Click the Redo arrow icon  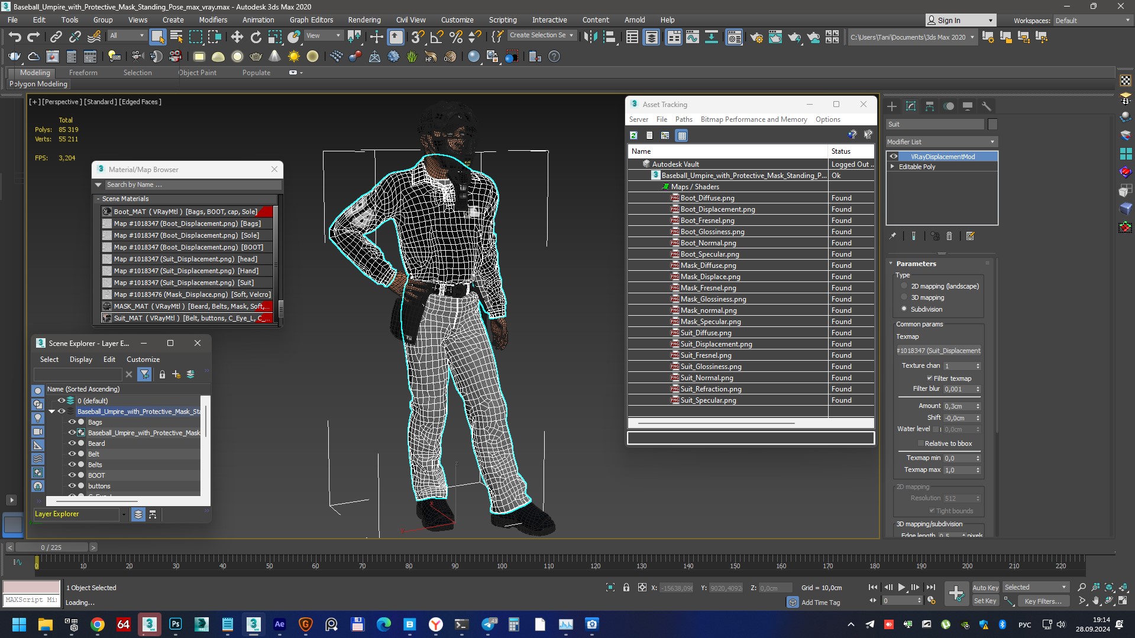[x=34, y=37]
